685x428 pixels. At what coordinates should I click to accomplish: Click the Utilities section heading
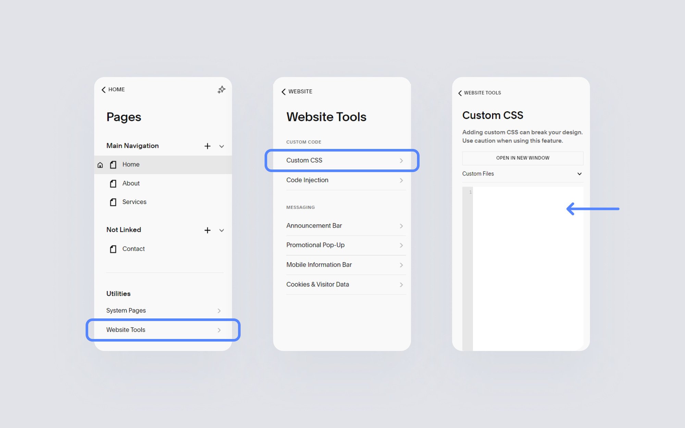119,294
